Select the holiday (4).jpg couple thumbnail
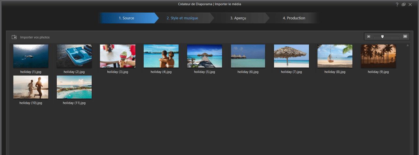Image resolution: width=419 pixels, height=155 pixels. pyautogui.click(x=161, y=56)
